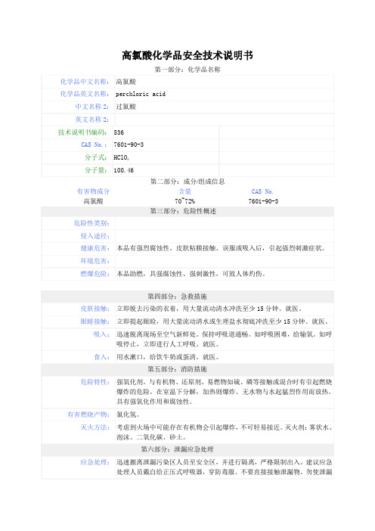Click heading 第六部分：泄漏应急处理
The height and width of the screenshot is (531, 375).
(177, 449)
